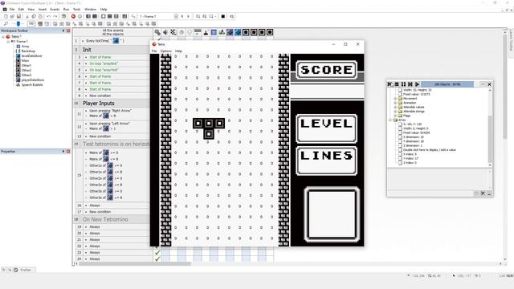514x289 pixels.
Task: Click the New file toolbar icon
Action: (6, 16)
